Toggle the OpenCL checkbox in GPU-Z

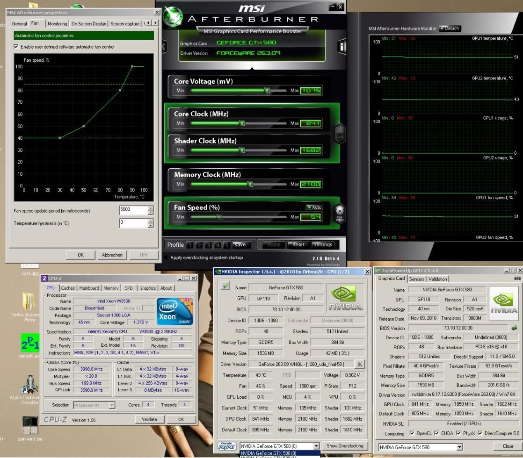tap(412, 433)
